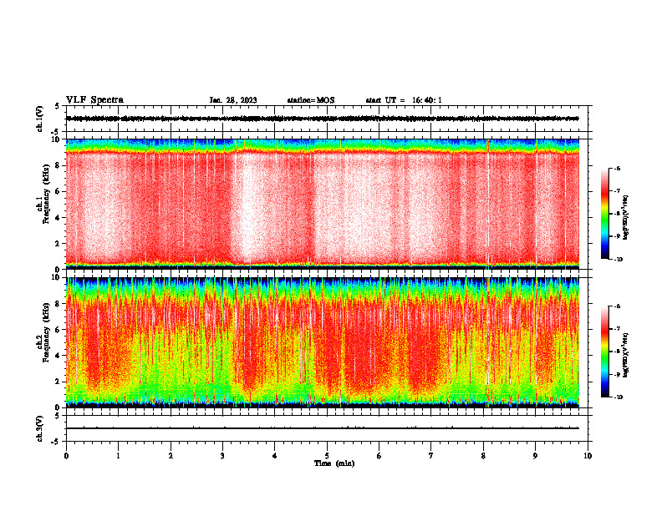Image resolution: width=662 pixels, height=511 pixels.
Task: Click the "-6" tick on ch.1 colorbar
Action: pos(617,168)
